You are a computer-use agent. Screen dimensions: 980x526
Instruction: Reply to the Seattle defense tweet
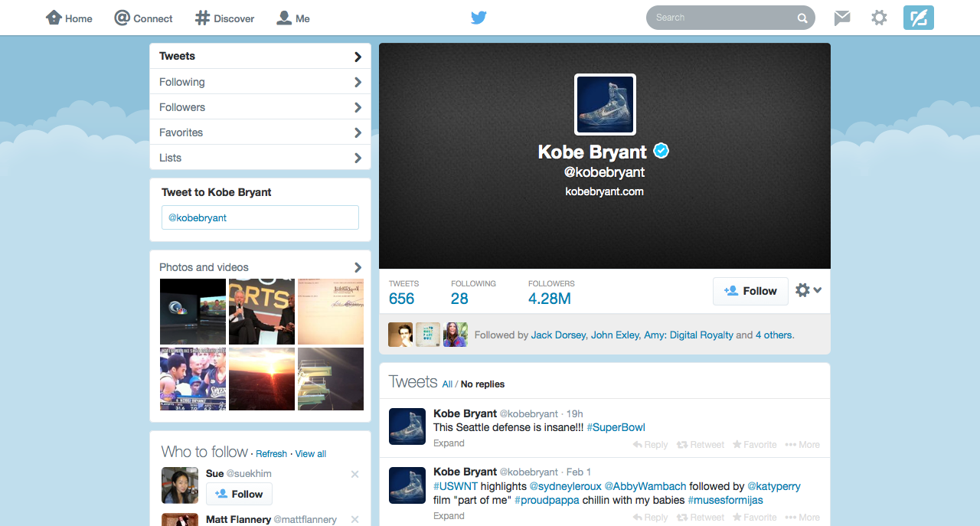tap(651, 445)
